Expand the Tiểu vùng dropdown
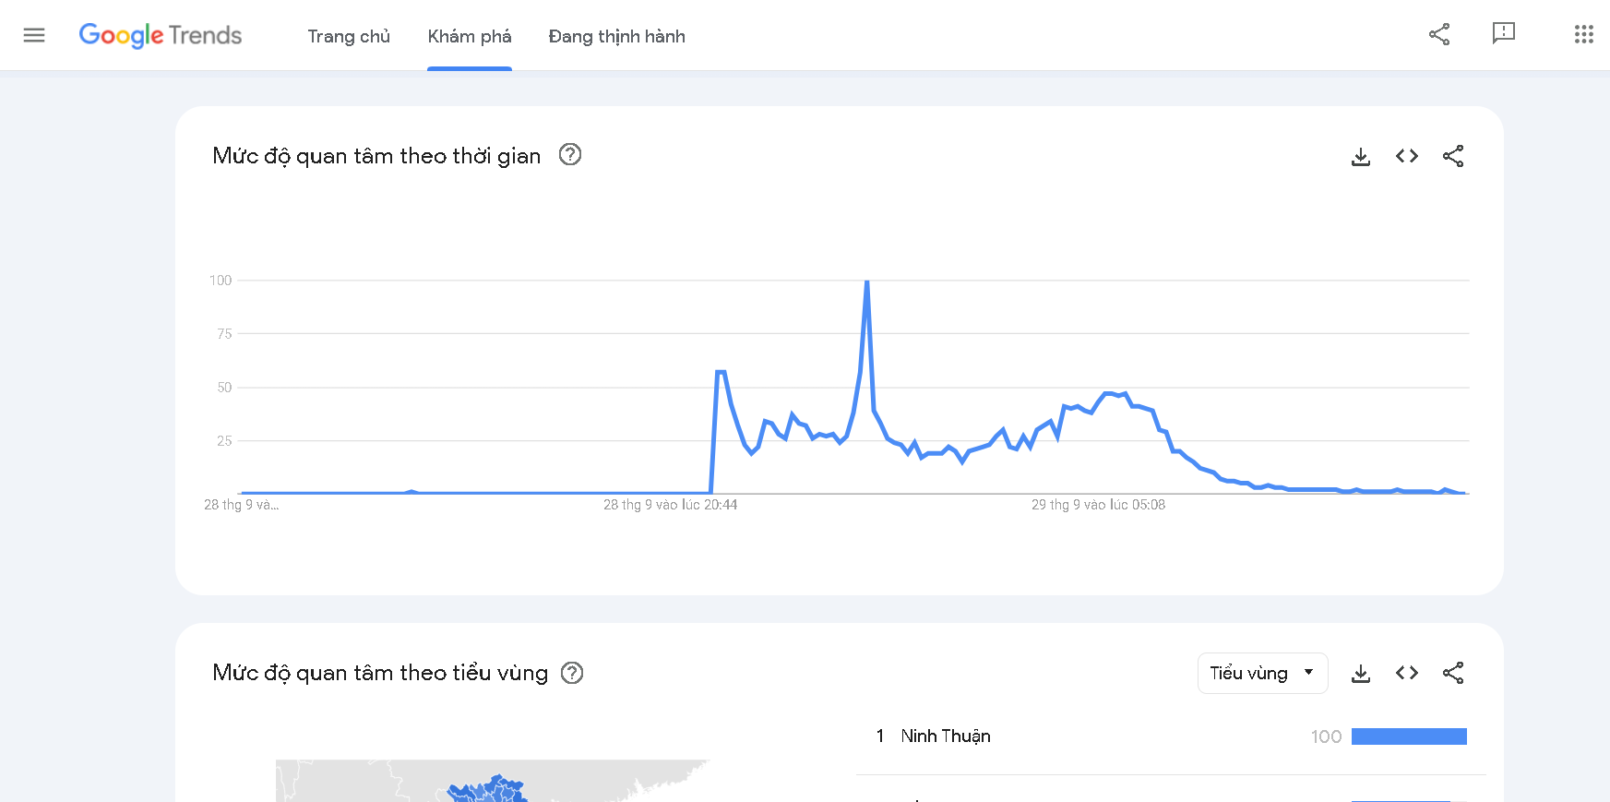 (1262, 673)
